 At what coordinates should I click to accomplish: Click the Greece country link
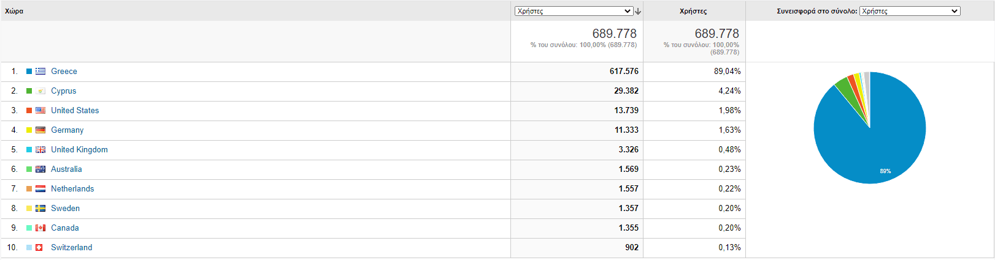click(64, 72)
